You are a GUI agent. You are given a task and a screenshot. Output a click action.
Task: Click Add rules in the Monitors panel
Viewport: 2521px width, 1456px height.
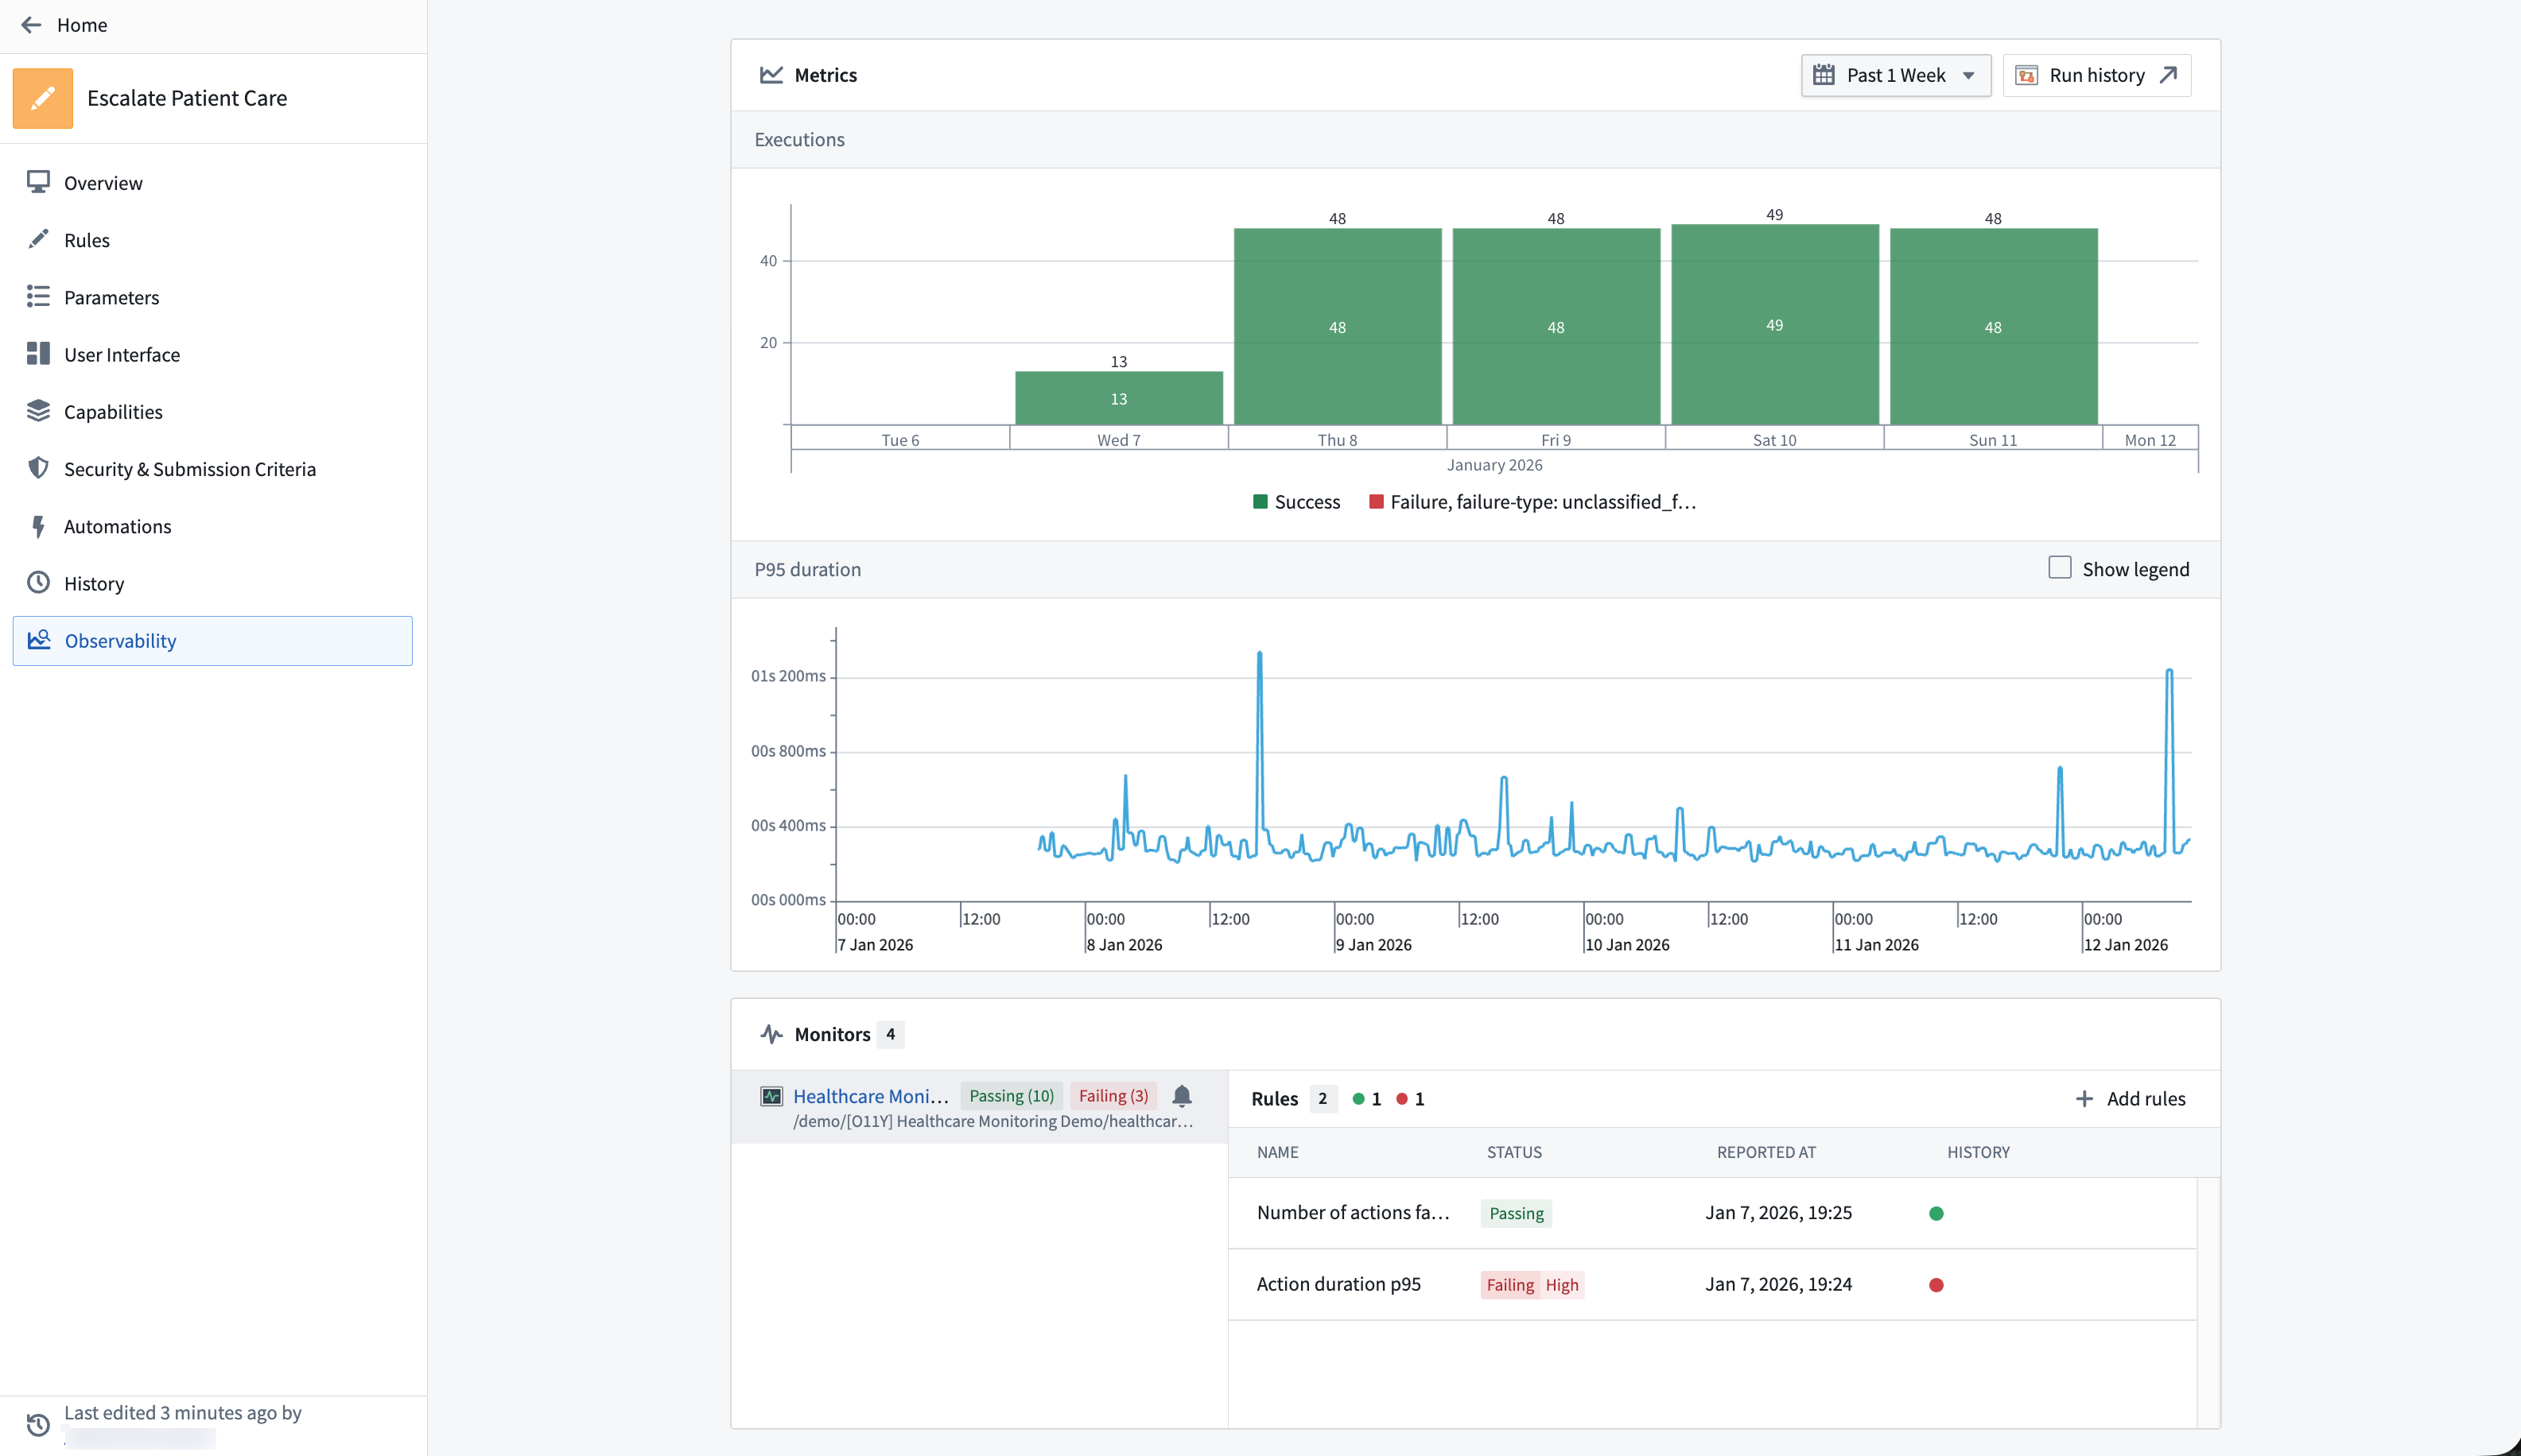click(2132, 1098)
